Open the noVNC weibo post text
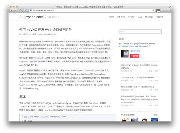Screen dimensions: 180x133 click(x=139, y=66)
